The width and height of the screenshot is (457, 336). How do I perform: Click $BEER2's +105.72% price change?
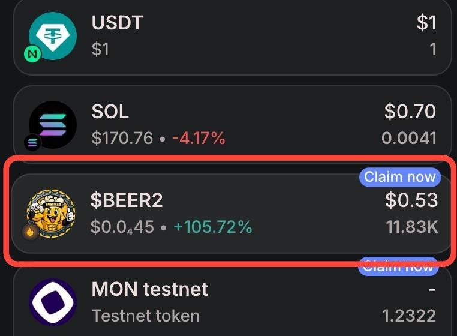pos(213,227)
